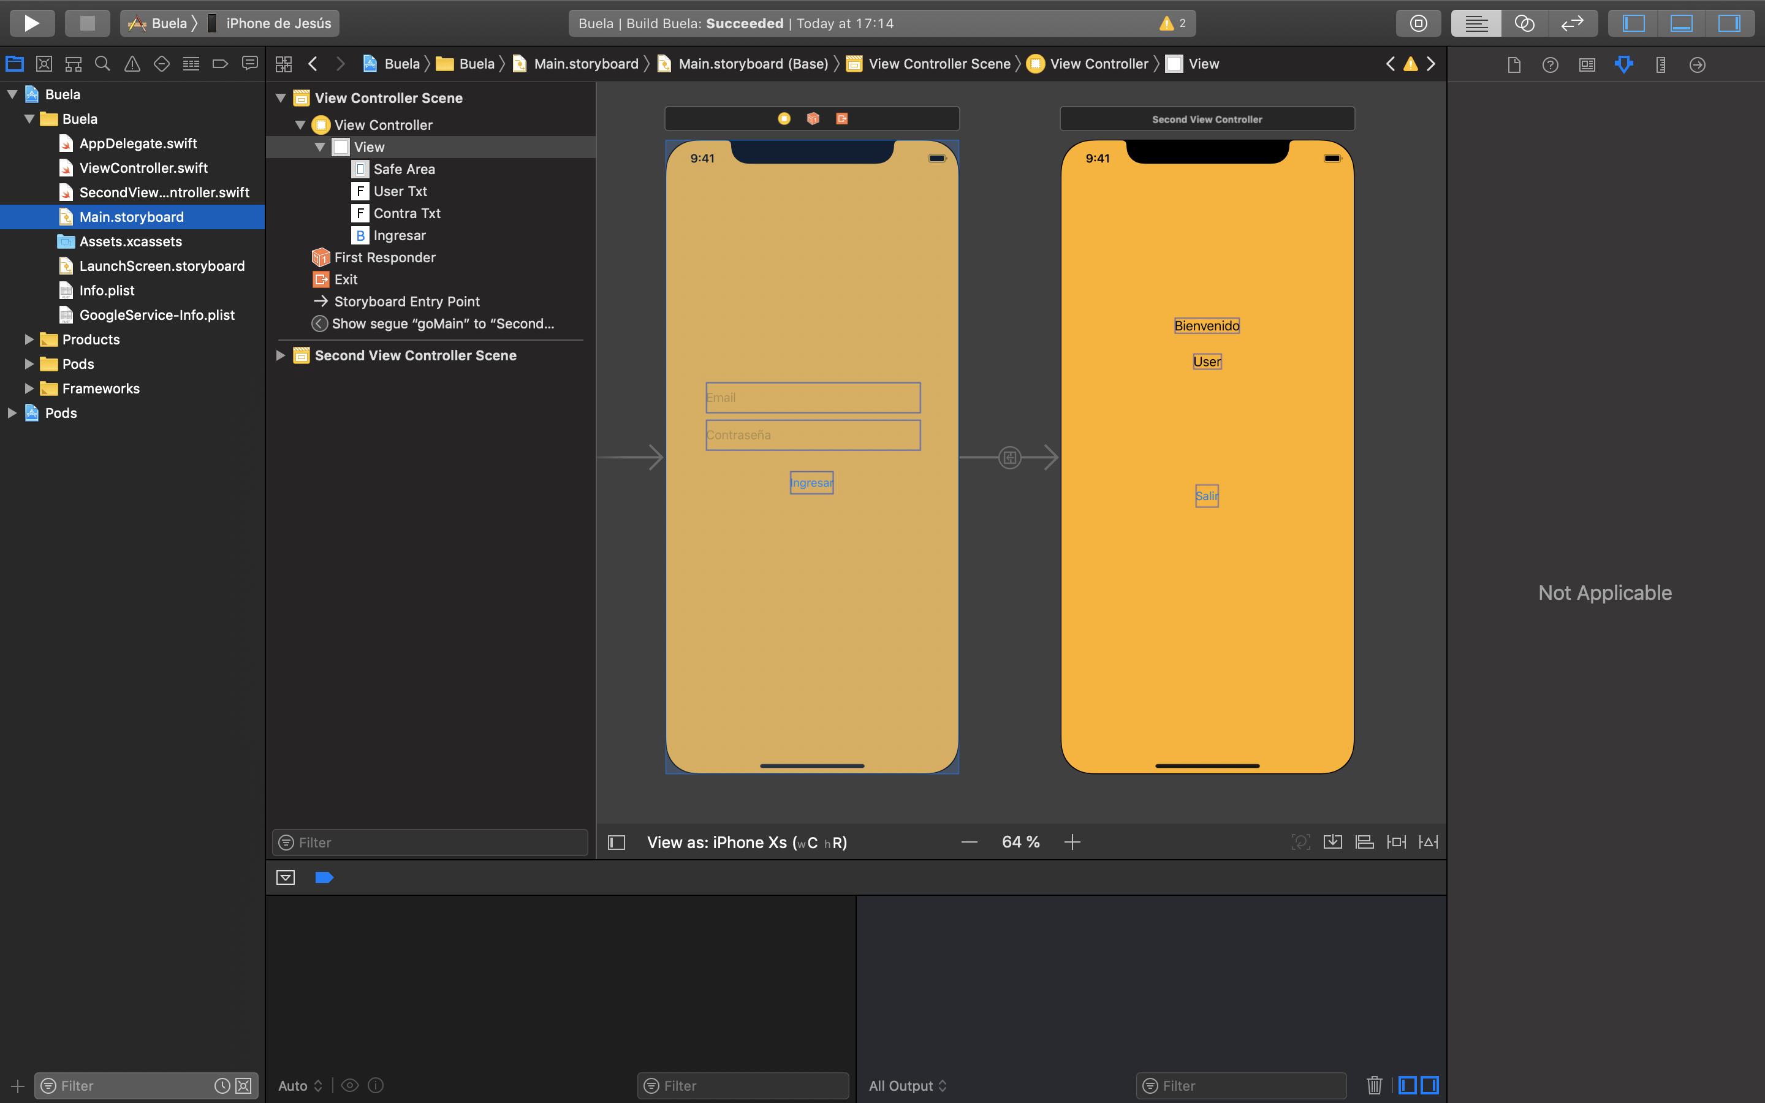Hide the Navigator panel
1765x1103 pixels.
click(x=1633, y=23)
